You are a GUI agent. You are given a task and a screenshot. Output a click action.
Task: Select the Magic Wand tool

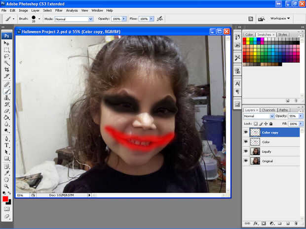(6, 63)
